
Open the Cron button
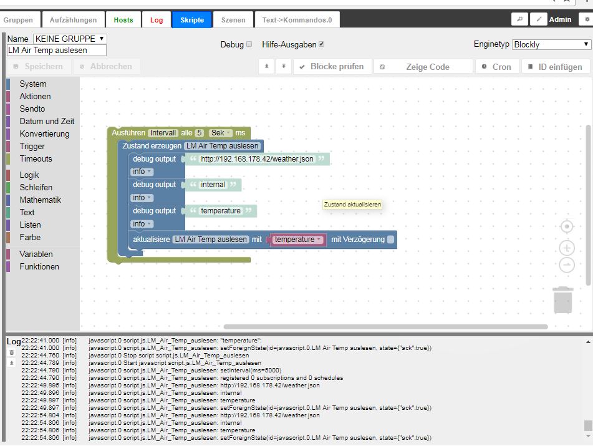[497, 67]
